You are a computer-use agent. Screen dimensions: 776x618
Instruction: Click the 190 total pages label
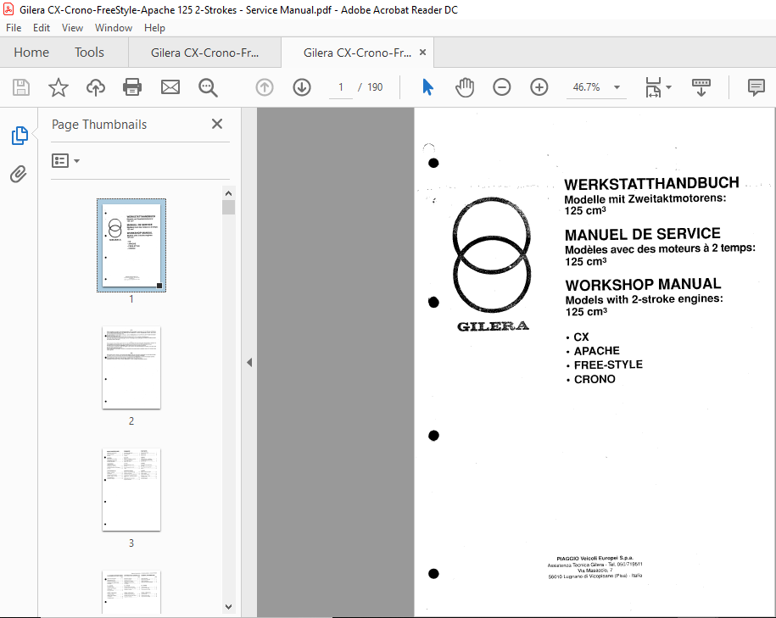point(375,87)
